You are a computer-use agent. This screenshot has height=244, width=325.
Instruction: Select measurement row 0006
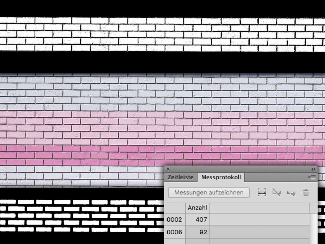[238, 232]
